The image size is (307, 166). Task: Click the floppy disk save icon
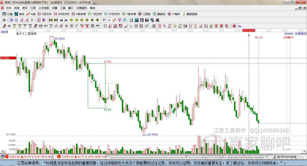click(147, 20)
